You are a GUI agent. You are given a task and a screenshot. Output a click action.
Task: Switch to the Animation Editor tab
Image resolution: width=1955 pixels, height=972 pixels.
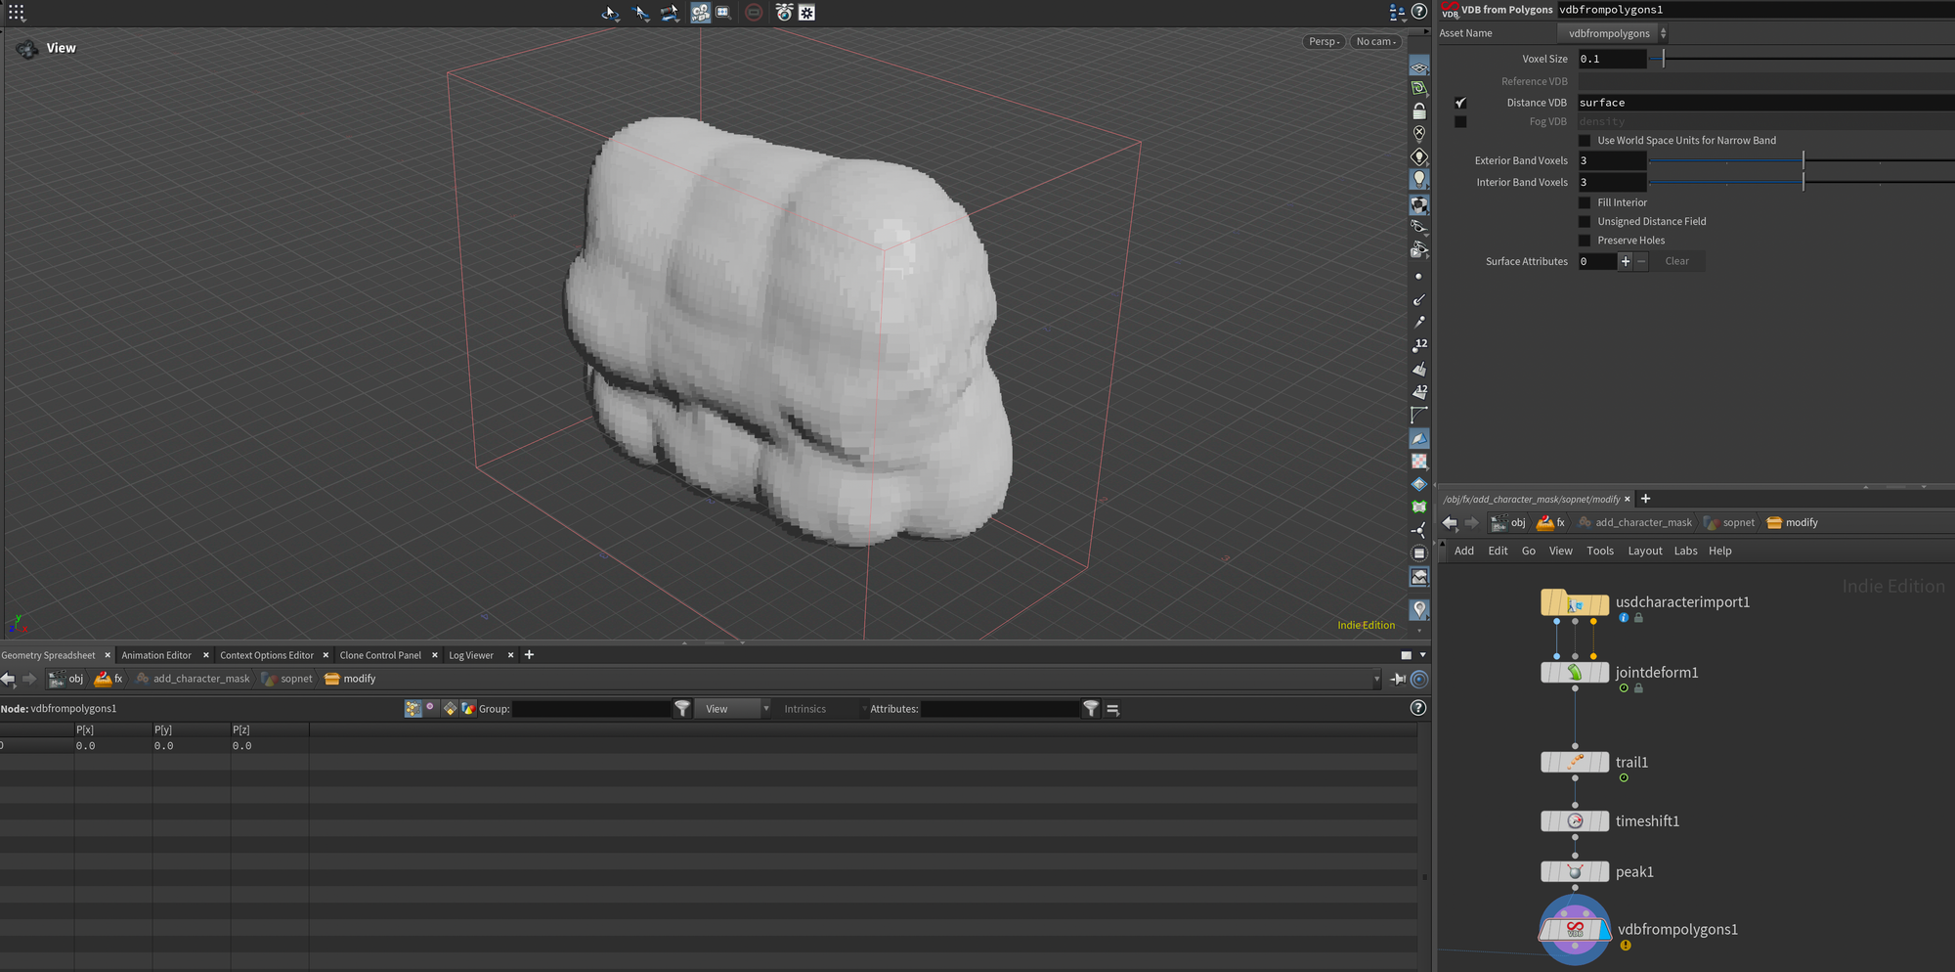156,655
